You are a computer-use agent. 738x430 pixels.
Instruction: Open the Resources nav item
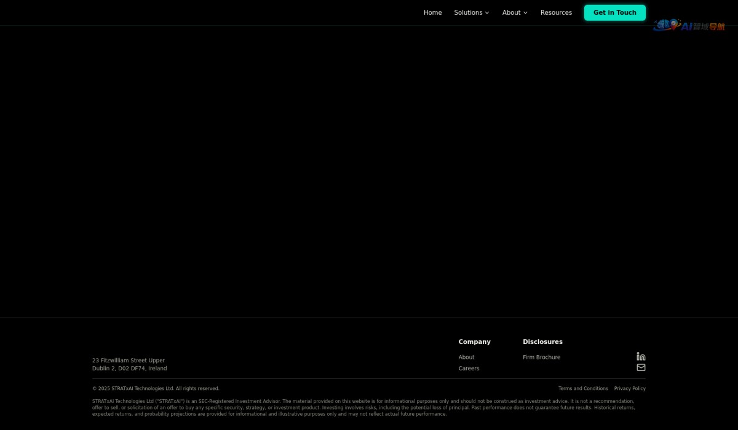tap(556, 13)
